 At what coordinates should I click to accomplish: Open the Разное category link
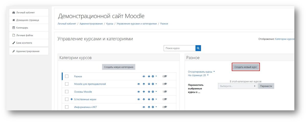pyautogui.click(x=78, y=76)
